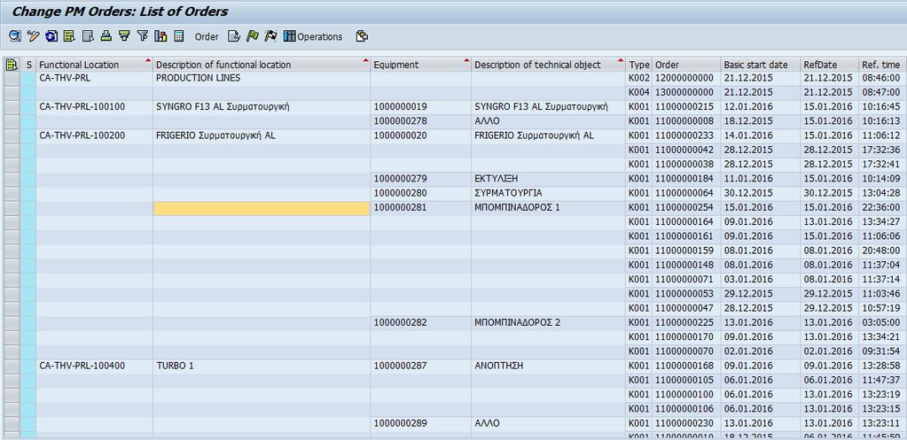The width and height of the screenshot is (907, 440).
Task: Sort the list in descending order
Action: [x=124, y=36]
